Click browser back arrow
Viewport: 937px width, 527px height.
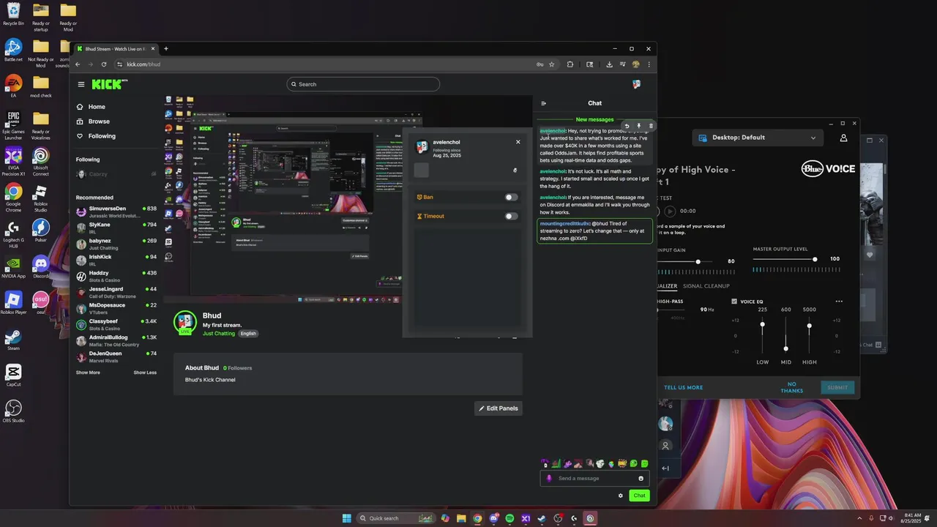[78, 64]
